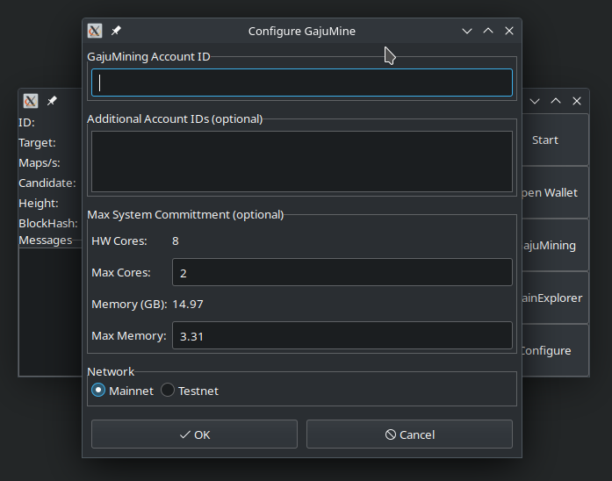Select the Mainnet network option

pos(98,391)
